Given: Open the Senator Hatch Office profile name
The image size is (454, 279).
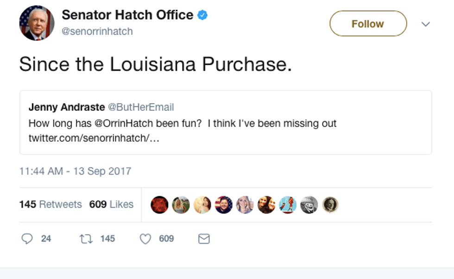Looking at the screenshot, I should click(127, 15).
